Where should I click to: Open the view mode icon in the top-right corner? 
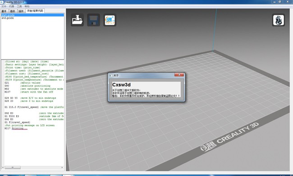(x=279, y=20)
